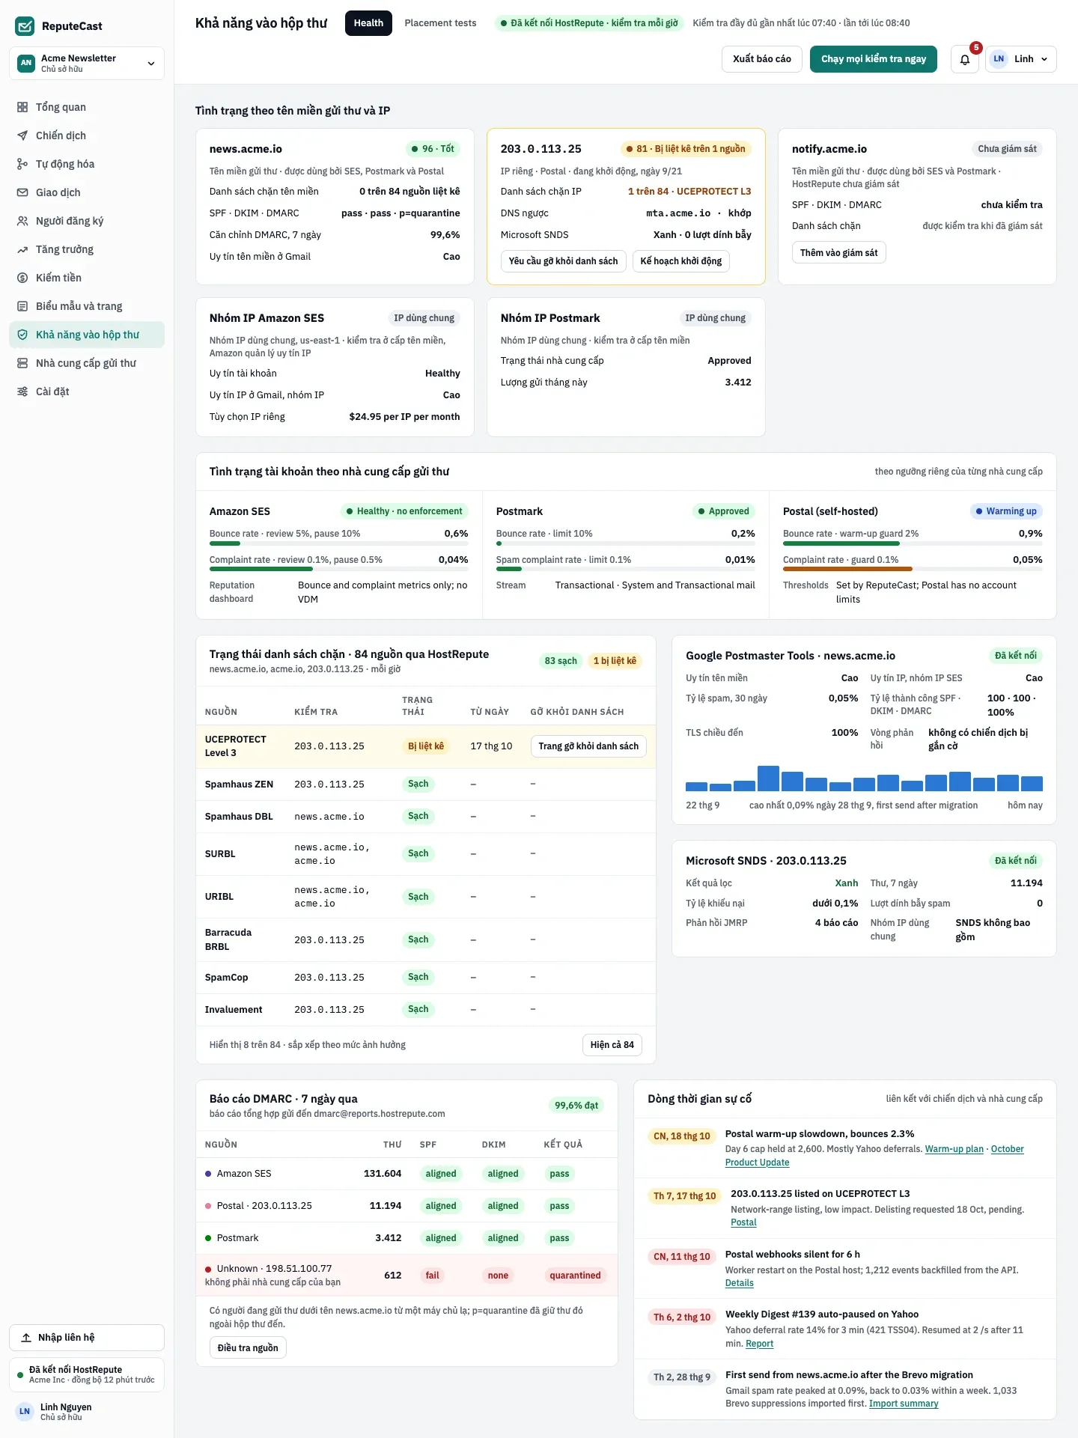Click the "83 sạch" badge
The image size is (1078, 1438).
click(561, 661)
